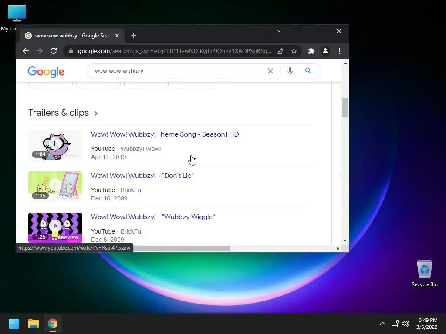This screenshot has height=334, width=446.
Task: Reload the Google search page
Action: [x=54, y=51]
